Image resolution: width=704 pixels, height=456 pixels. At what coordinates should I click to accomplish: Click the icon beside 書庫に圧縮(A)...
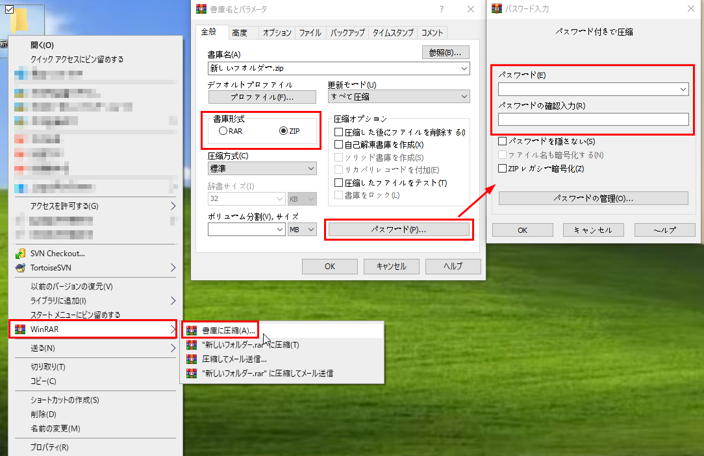click(x=192, y=330)
